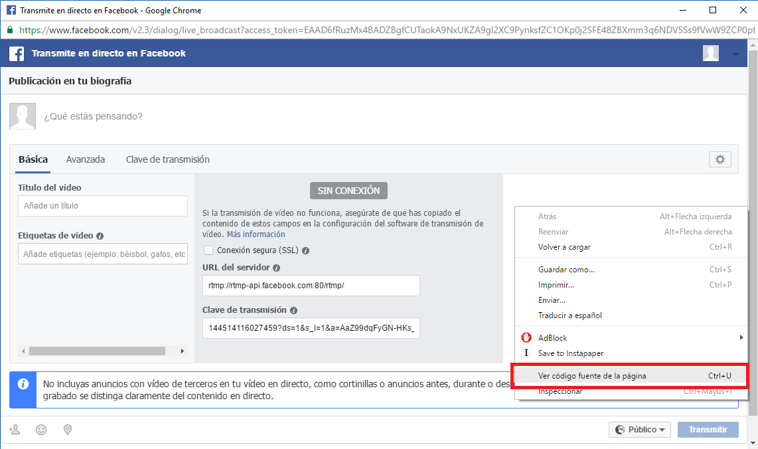The height and width of the screenshot is (449, 758).
Task: Click the horizontal scrollbar right arrow
Action: [183, 351]
